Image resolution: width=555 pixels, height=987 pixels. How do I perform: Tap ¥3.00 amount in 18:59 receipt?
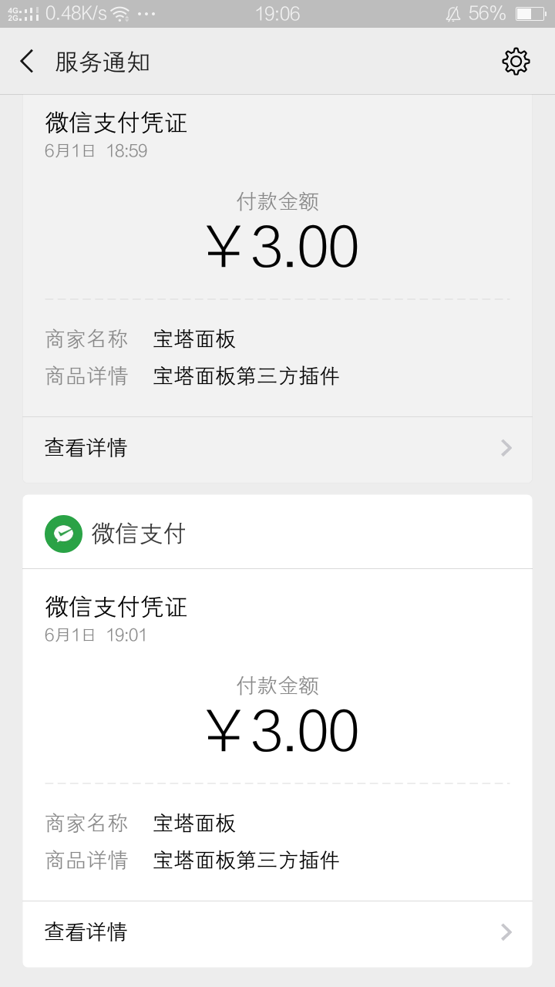click(x=282, y=247)
